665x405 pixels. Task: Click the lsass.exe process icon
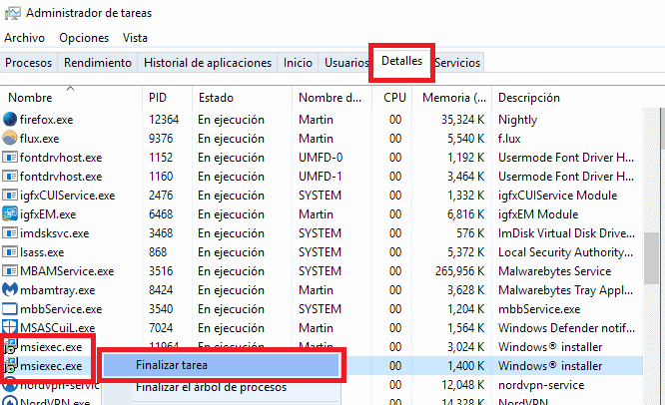click(x=10, y=252)
